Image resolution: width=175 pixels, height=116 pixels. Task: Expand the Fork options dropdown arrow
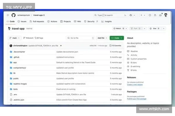coord(145,28)
